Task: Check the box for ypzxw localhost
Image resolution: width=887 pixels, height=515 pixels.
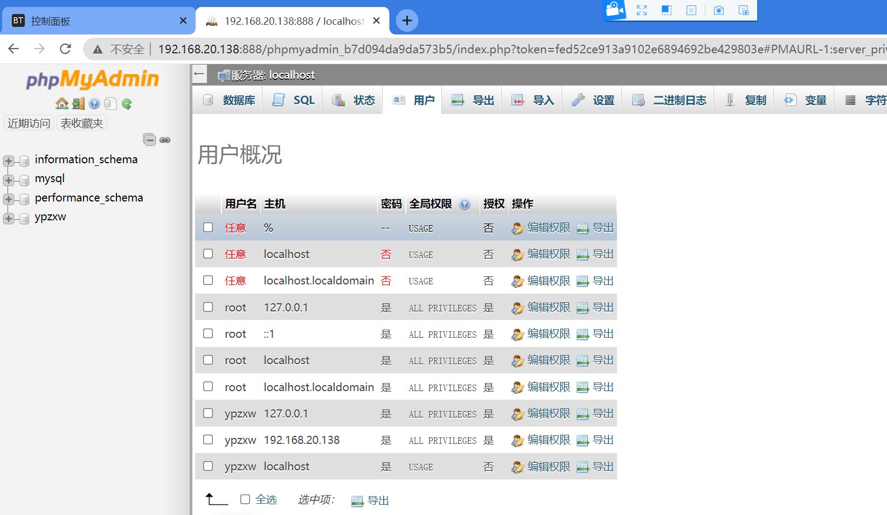Action: coord(208,466)
